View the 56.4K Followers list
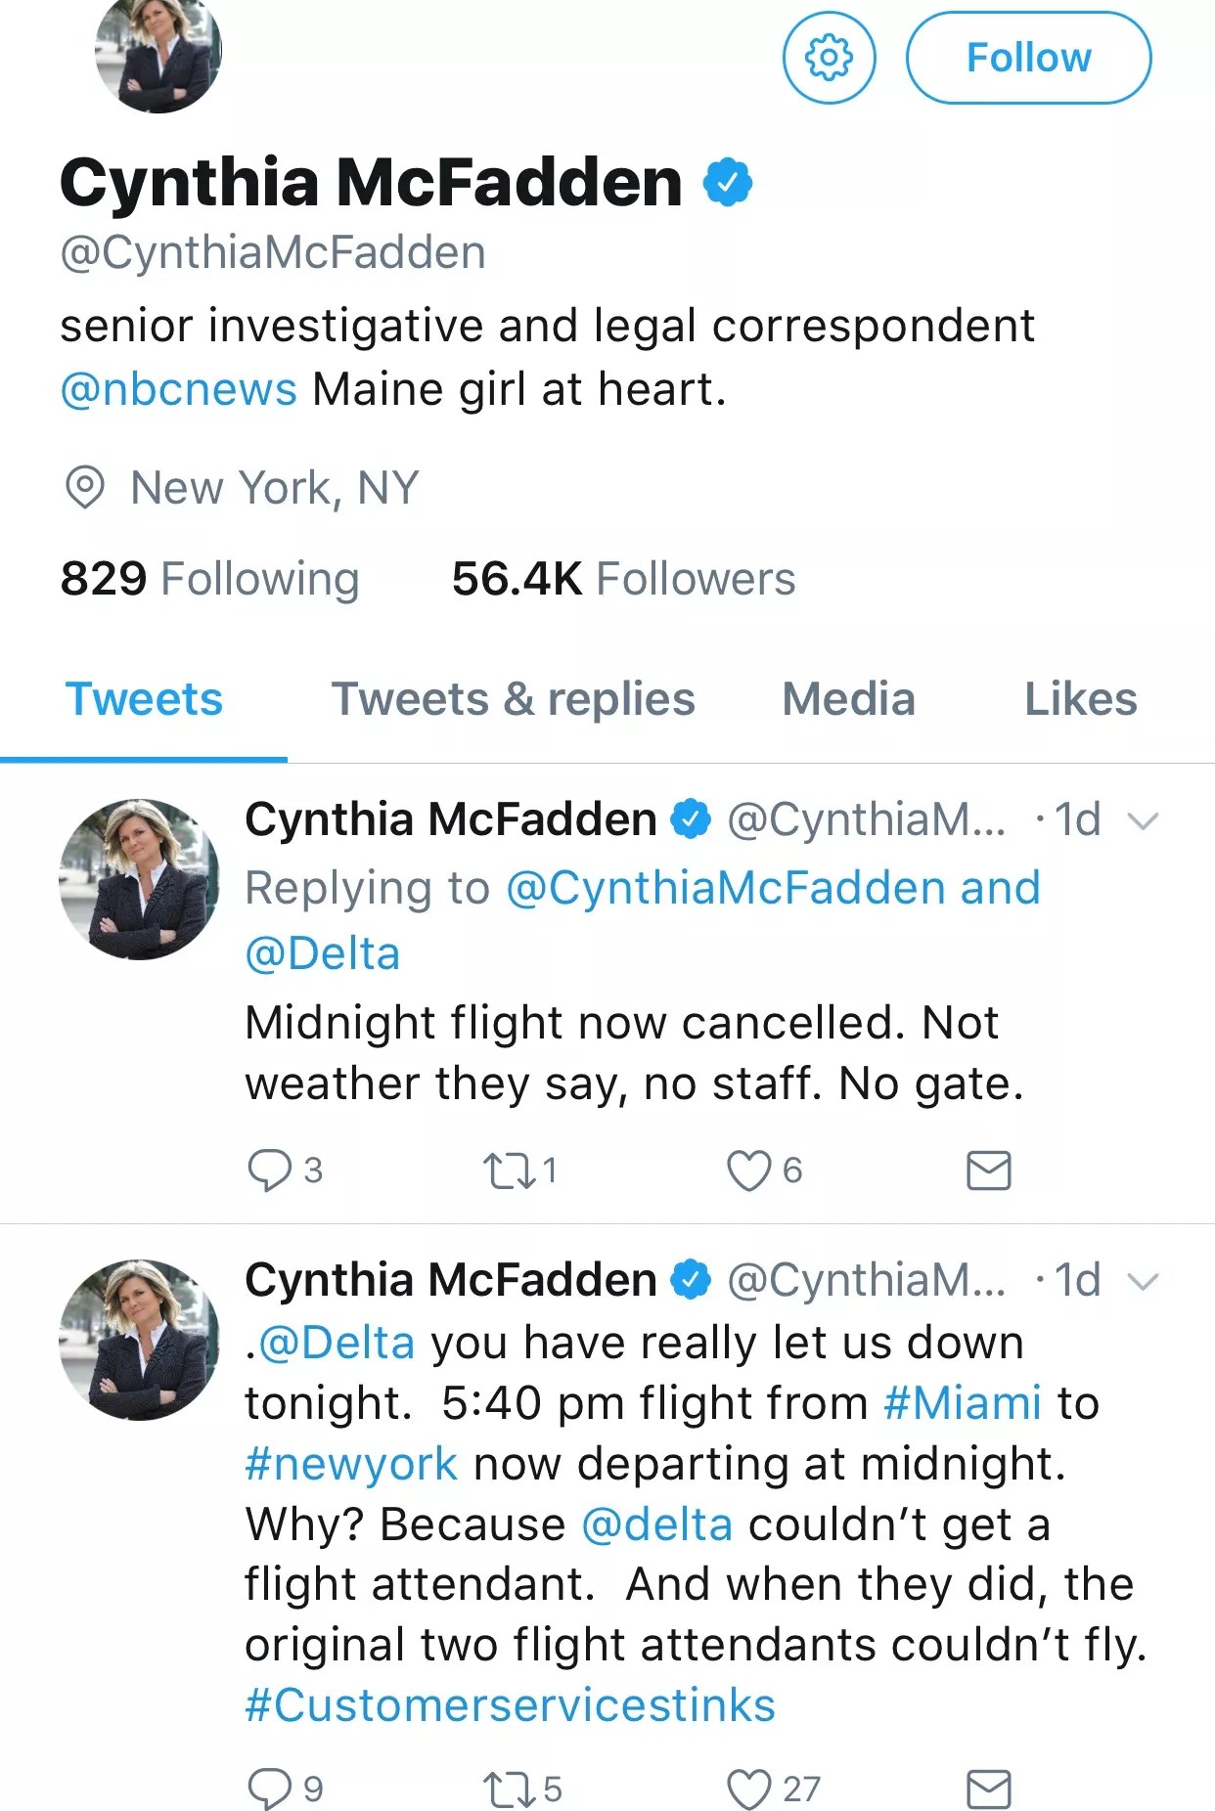Image resolution: width=1215 pixels, height=1811 pixels. coord(623,579)
